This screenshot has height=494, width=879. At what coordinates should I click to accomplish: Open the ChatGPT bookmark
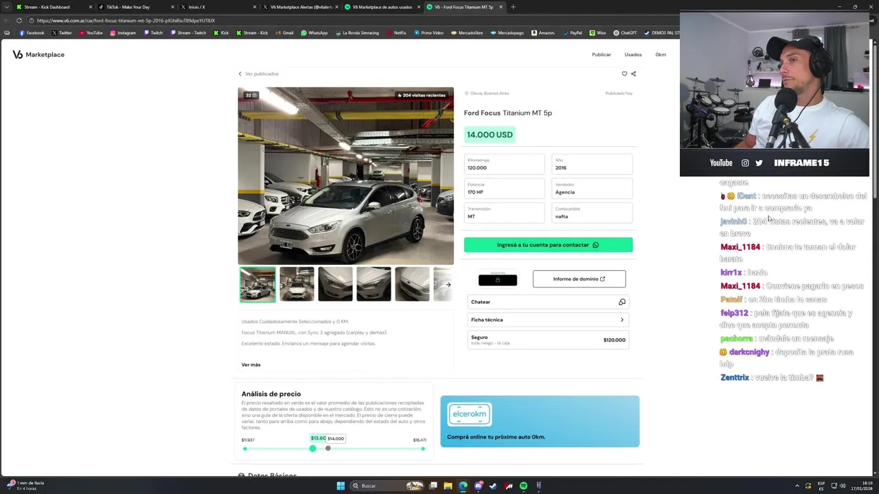point(625,33)
